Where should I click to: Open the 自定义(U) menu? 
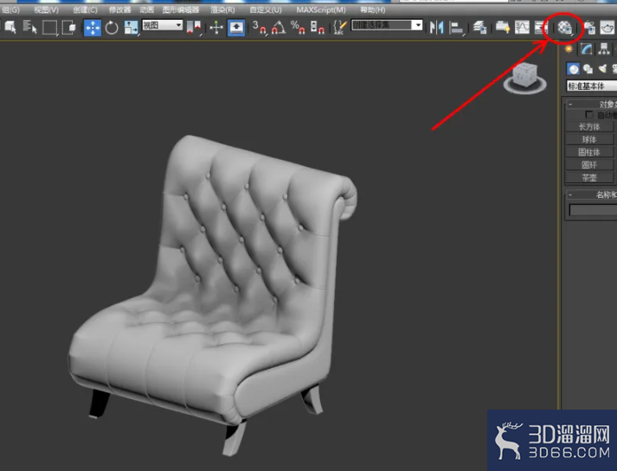pos(266,10)
